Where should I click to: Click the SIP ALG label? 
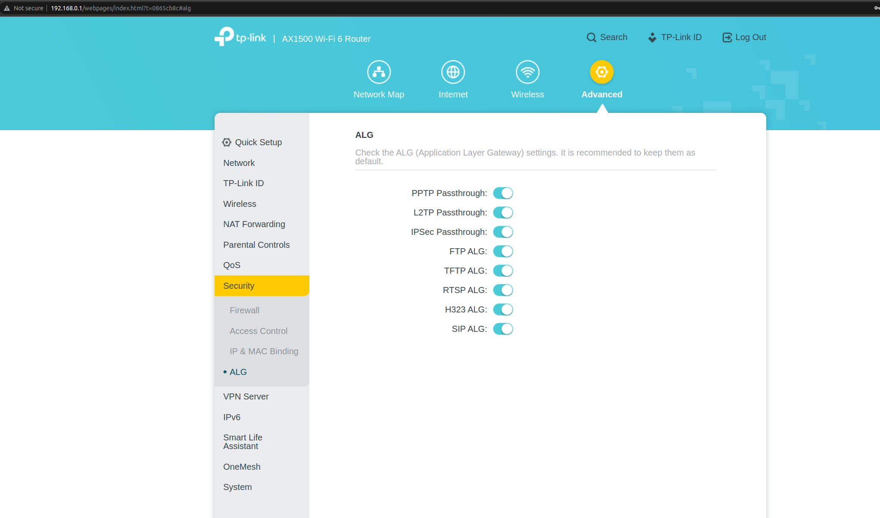click(x=469, y=329)
